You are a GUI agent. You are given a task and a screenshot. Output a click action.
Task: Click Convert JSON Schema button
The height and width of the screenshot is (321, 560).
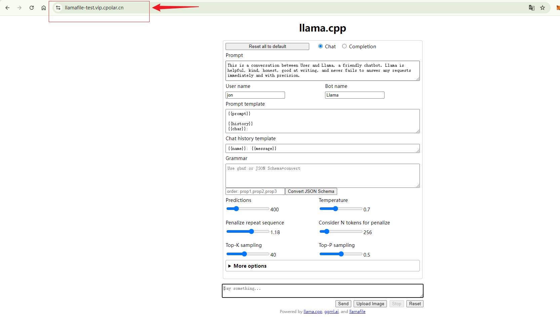[x=311, y=192]
